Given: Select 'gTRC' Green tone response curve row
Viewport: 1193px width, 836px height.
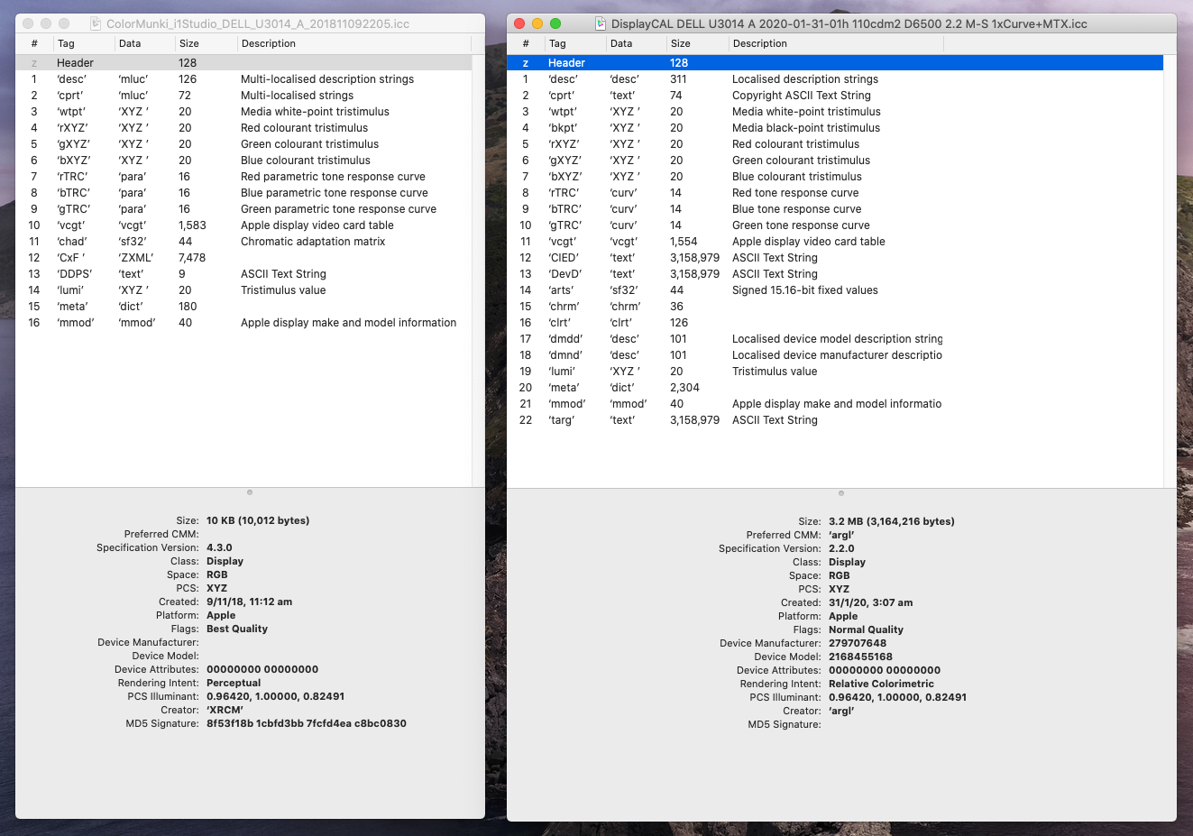Looking at the screenshot, I should tap(835, 225).
